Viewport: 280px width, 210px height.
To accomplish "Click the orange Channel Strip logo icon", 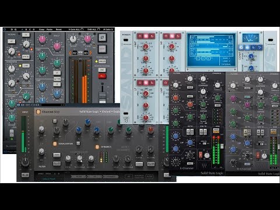I will [x=38, y=112].
